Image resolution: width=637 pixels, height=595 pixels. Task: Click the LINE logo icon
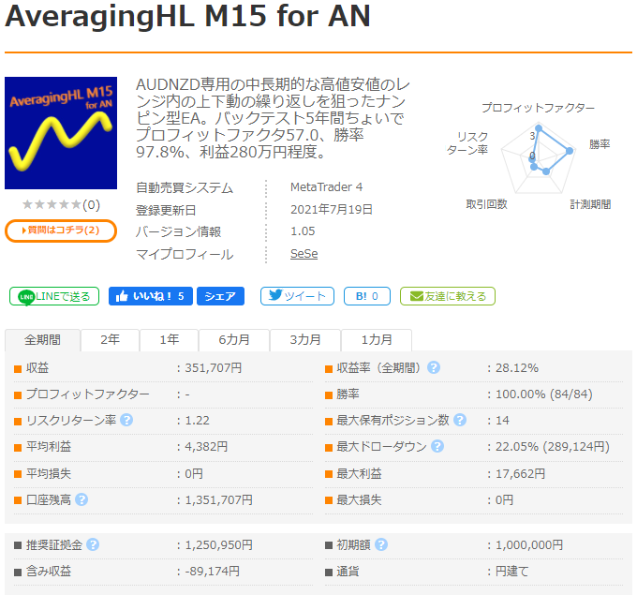[x=26, y=297]
